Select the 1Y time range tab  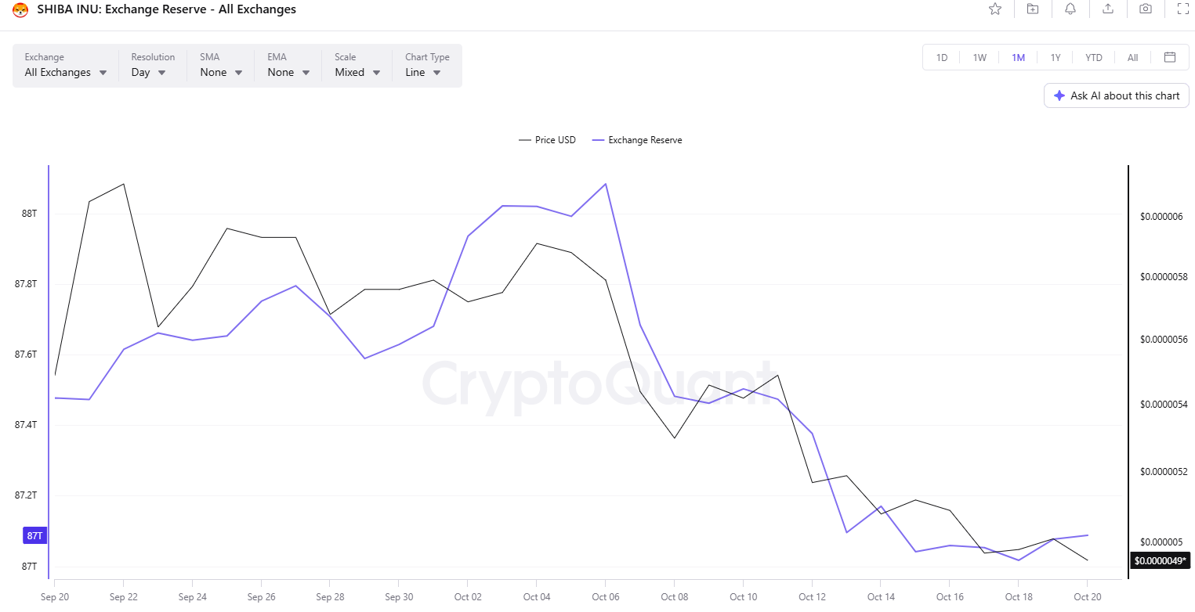click(1056, 57)
